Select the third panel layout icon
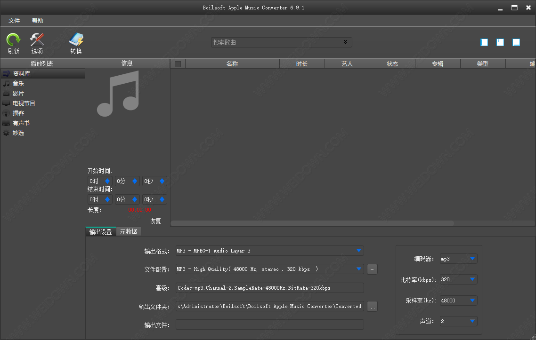Screen dimensions: 536x340 point(516,42)
